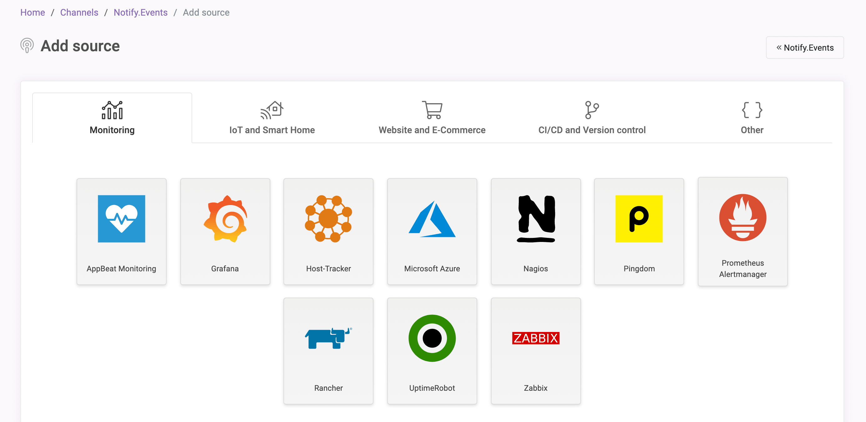Click the UptimeRobot label text
The image size is (866, 422).
point(432,388)
